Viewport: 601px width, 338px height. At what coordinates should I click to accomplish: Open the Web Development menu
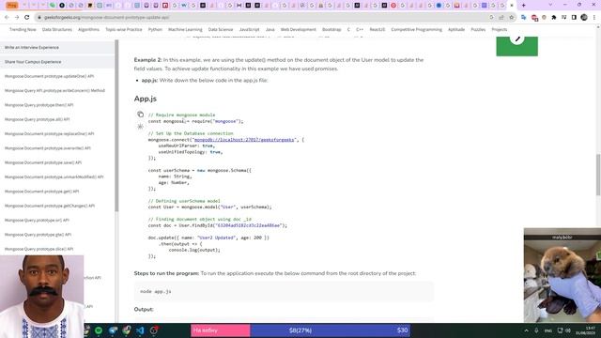tap(299, 29)
